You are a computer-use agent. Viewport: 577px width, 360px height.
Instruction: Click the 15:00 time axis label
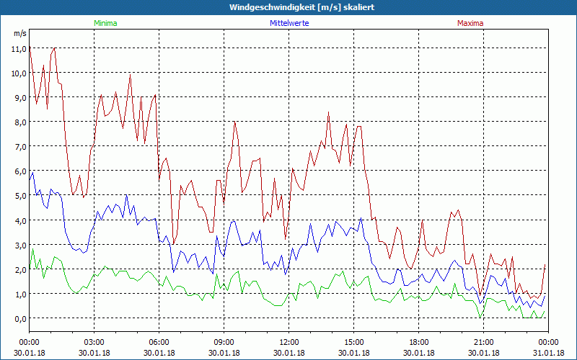(x=354, y=343)
